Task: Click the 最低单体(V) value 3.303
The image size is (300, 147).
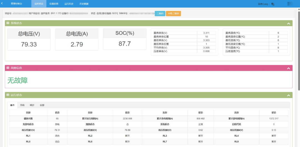Action: click(206, 40)
